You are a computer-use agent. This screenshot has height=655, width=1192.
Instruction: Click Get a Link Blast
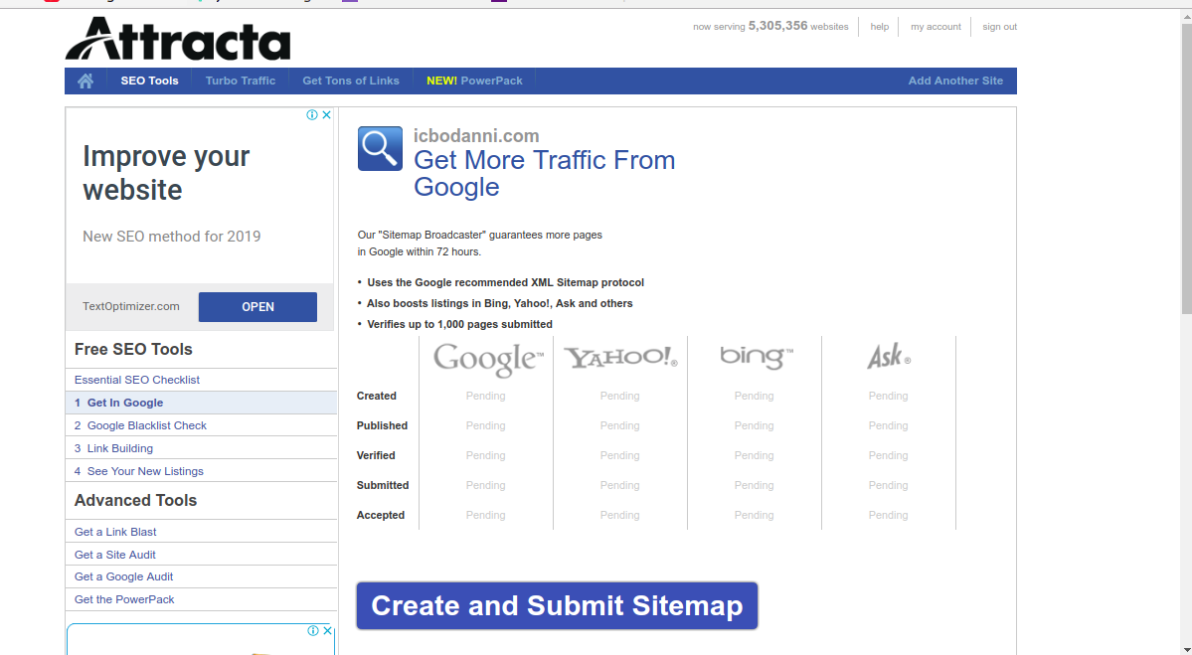click(115, 532)
